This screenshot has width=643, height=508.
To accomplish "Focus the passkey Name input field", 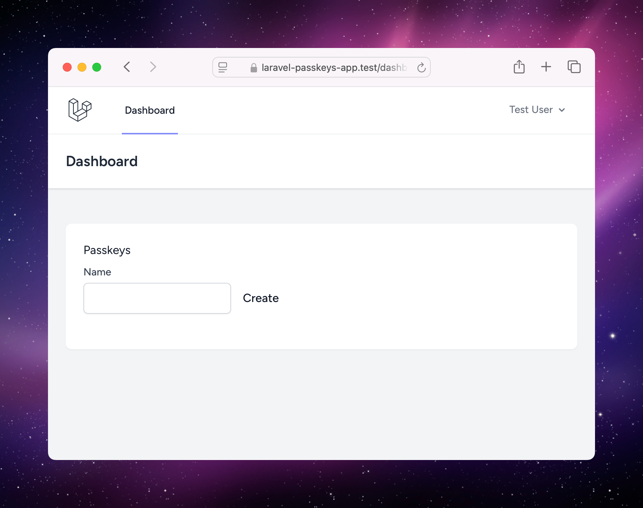I will tap(157, 298).
